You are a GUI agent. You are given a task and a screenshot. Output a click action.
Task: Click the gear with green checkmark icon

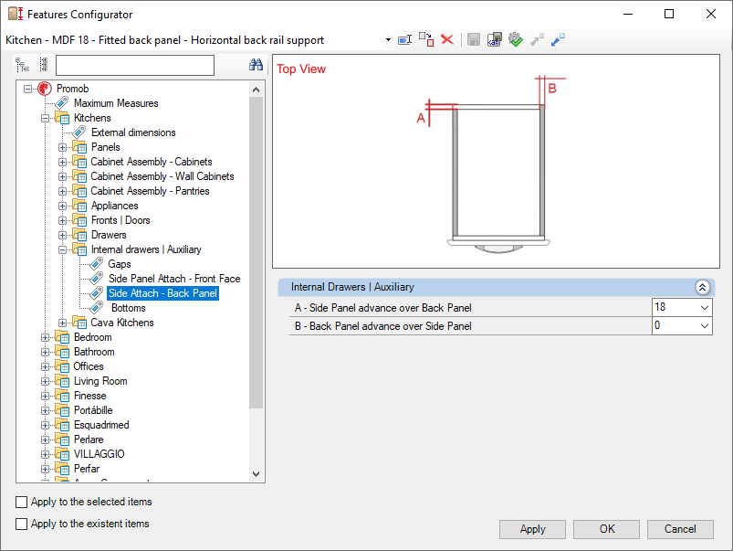point(515,39)
